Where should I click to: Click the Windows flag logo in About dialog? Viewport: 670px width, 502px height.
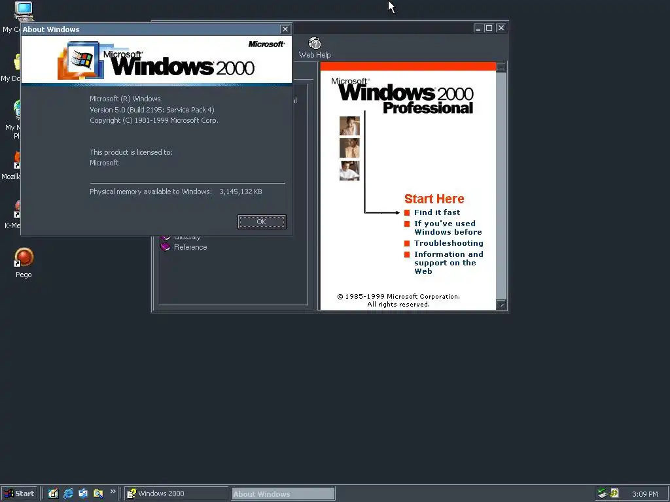[x=81, y=60]
